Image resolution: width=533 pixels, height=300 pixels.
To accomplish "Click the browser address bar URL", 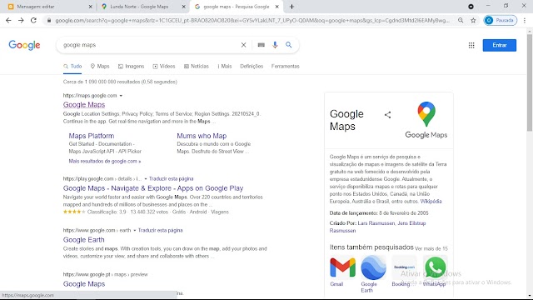I will point(252,20).
